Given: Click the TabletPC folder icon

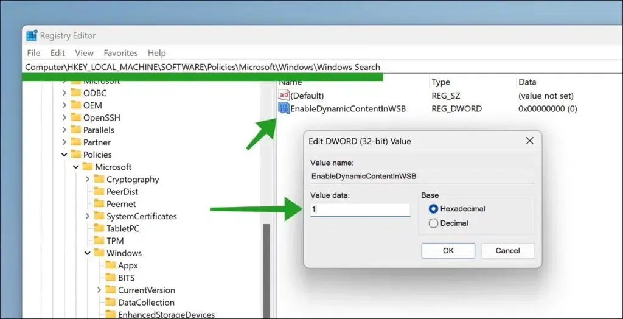Looking at the screenshot, I should click(99, 228).
